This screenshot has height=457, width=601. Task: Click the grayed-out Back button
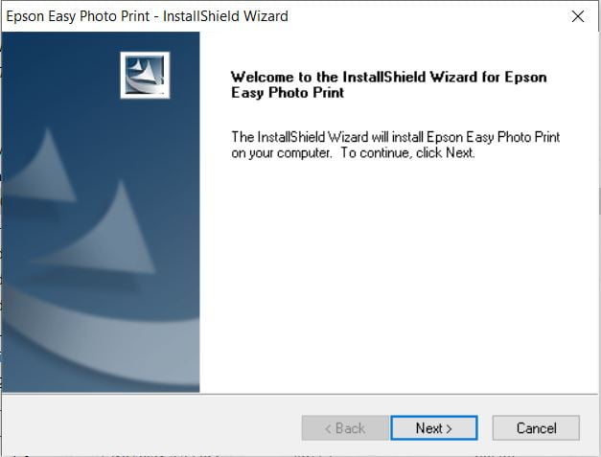tap(345, 428)
